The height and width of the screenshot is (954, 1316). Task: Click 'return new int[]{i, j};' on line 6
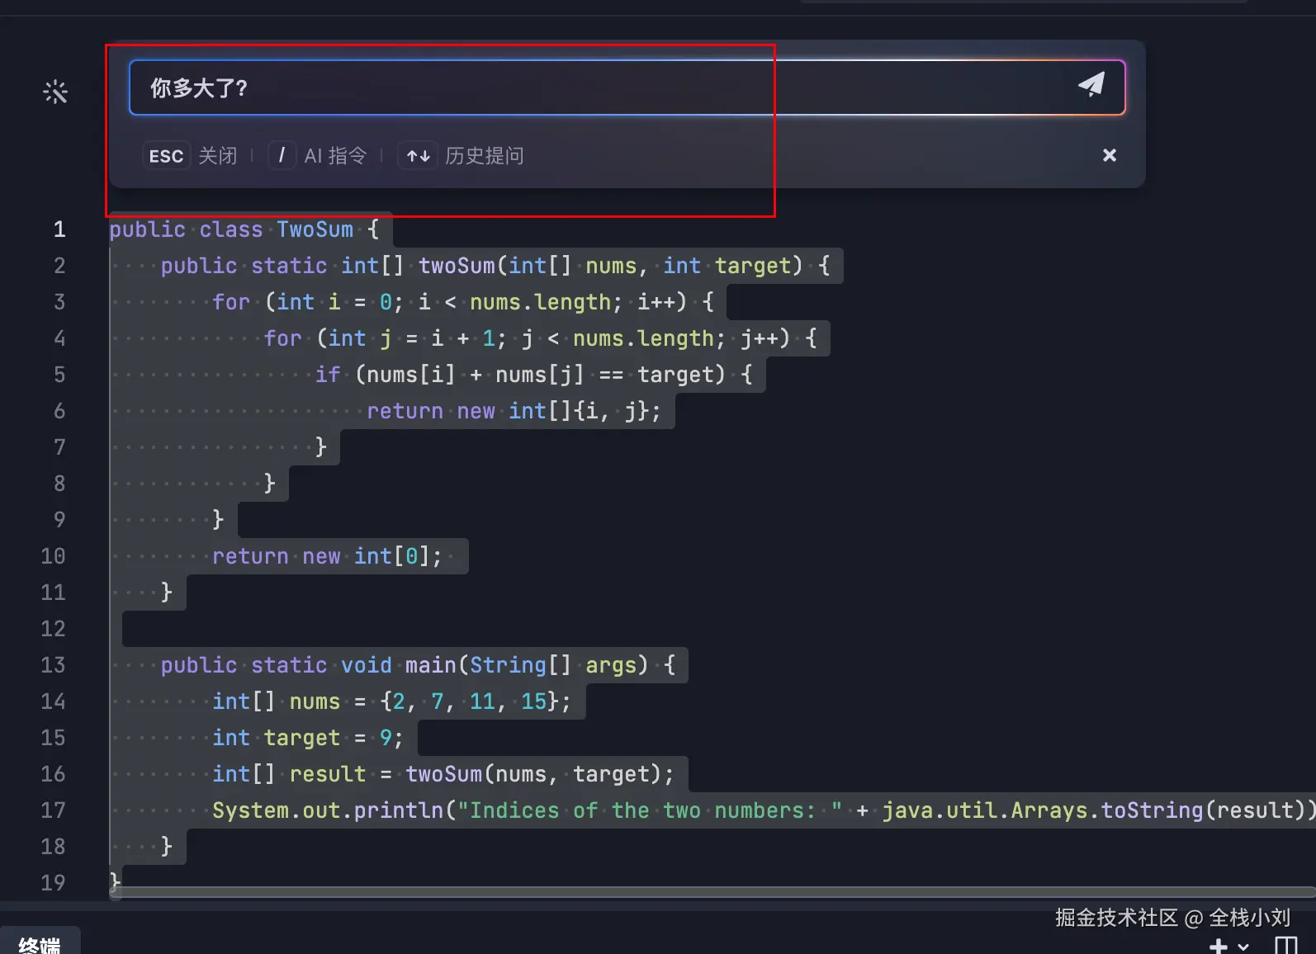(x=514, y=411)
